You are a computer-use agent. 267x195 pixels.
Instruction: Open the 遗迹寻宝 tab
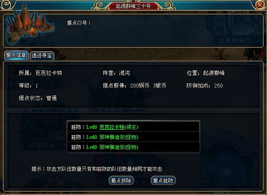coord(42,56)
